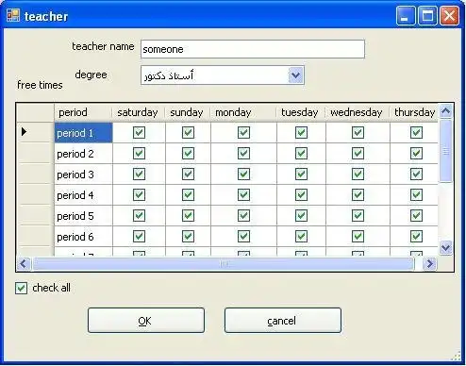Select the period 4 cell
The image size is (466, 366).
(83, 195)
